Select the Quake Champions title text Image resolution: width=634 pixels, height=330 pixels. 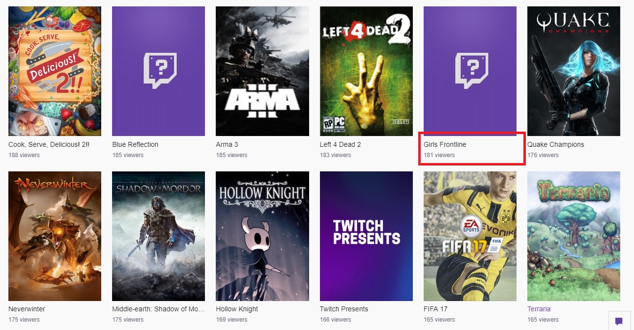tap(555, 144)
